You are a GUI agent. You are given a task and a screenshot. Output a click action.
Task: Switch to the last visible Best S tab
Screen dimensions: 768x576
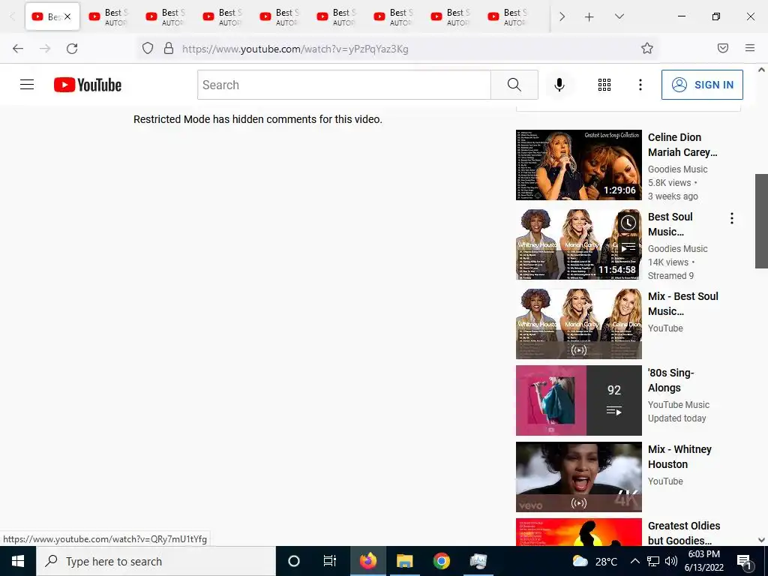[x=508, y=16]
